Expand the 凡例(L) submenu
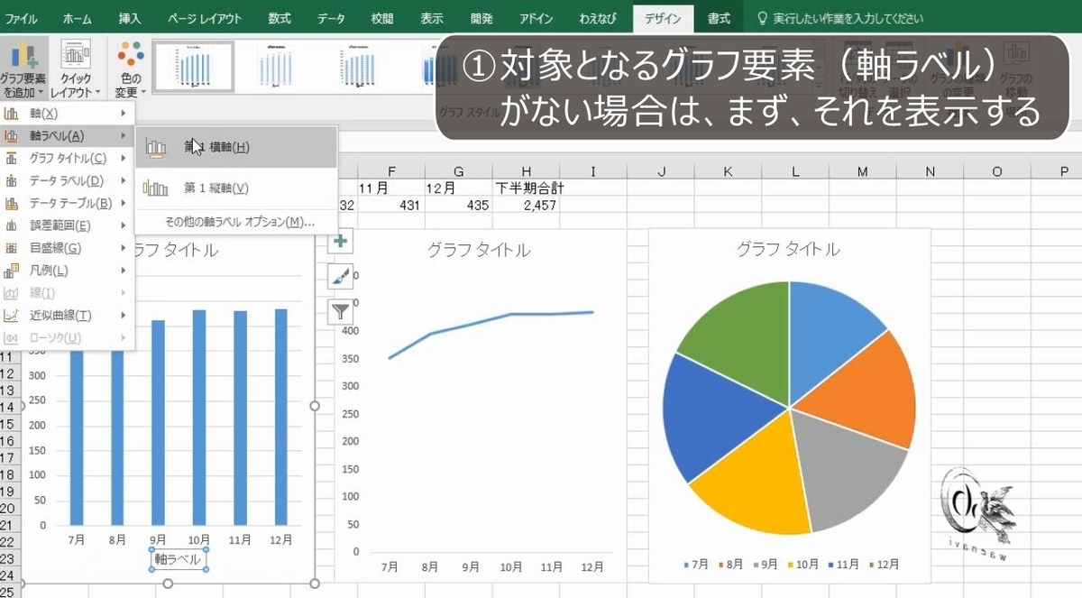The width and height of the screenshot is (1082, 598). 68,271
